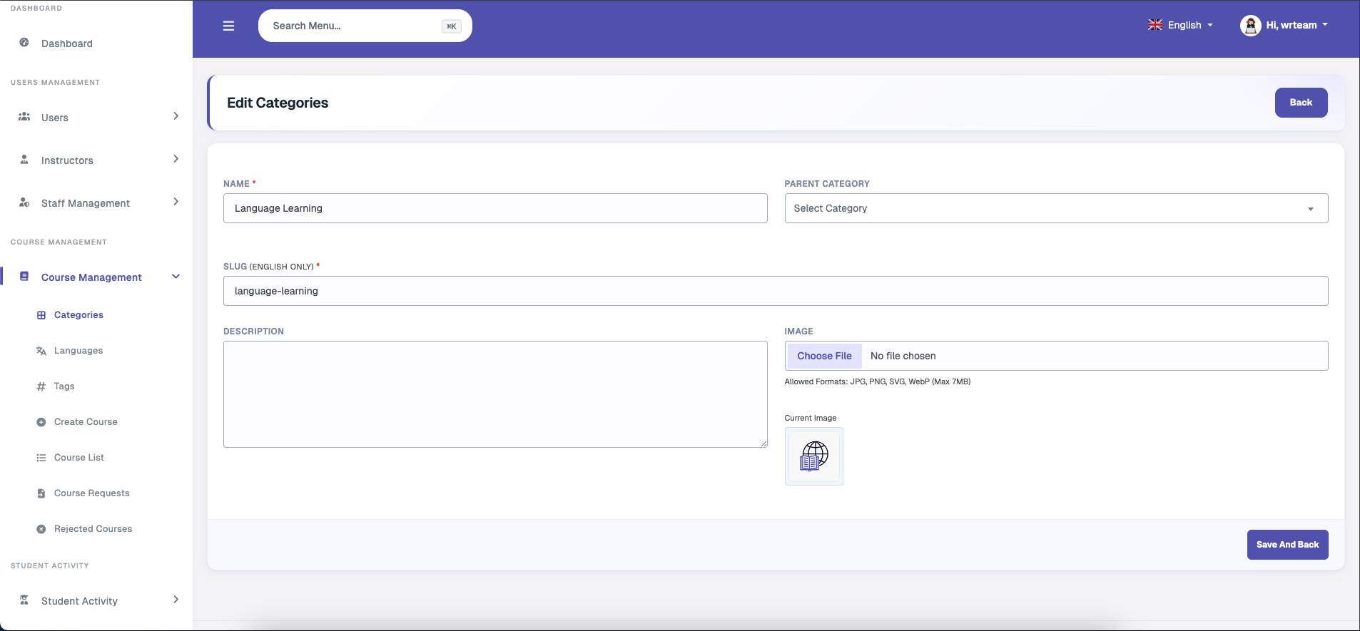Click the Parent Category dropdown arrow
The width and height of the screenshot is (1360, 631).
(1310, 209)
